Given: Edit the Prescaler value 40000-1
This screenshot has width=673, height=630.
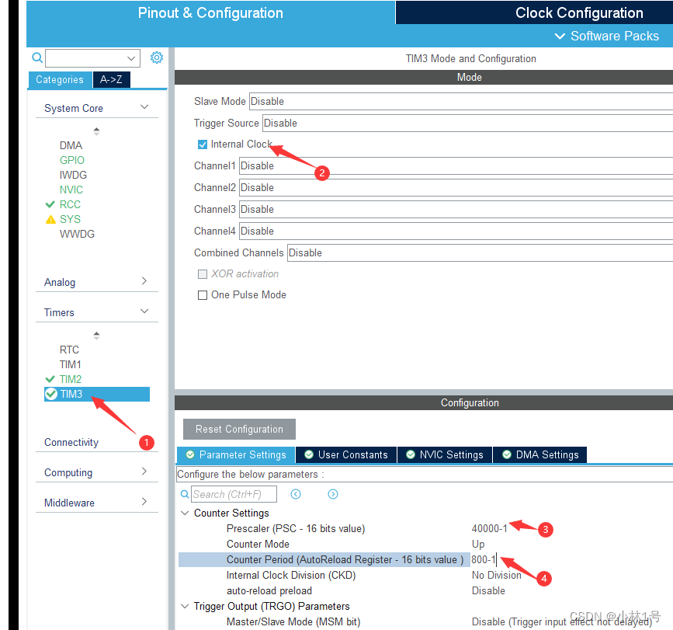Looking at the screenshot, I should [489, 528].
